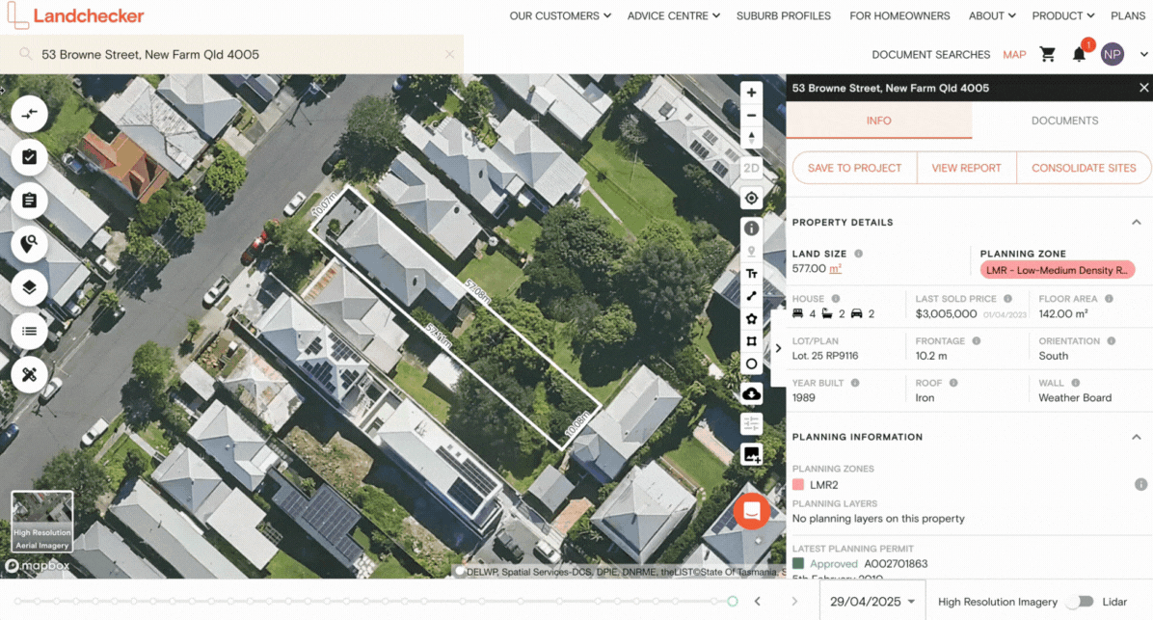This screenshot has height=620, width=1153.
Task: Open the location search pin tool
Action: 30,244
